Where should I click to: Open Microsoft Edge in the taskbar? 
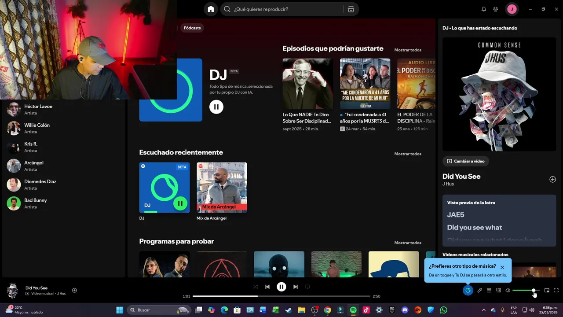tap(224, 310)
